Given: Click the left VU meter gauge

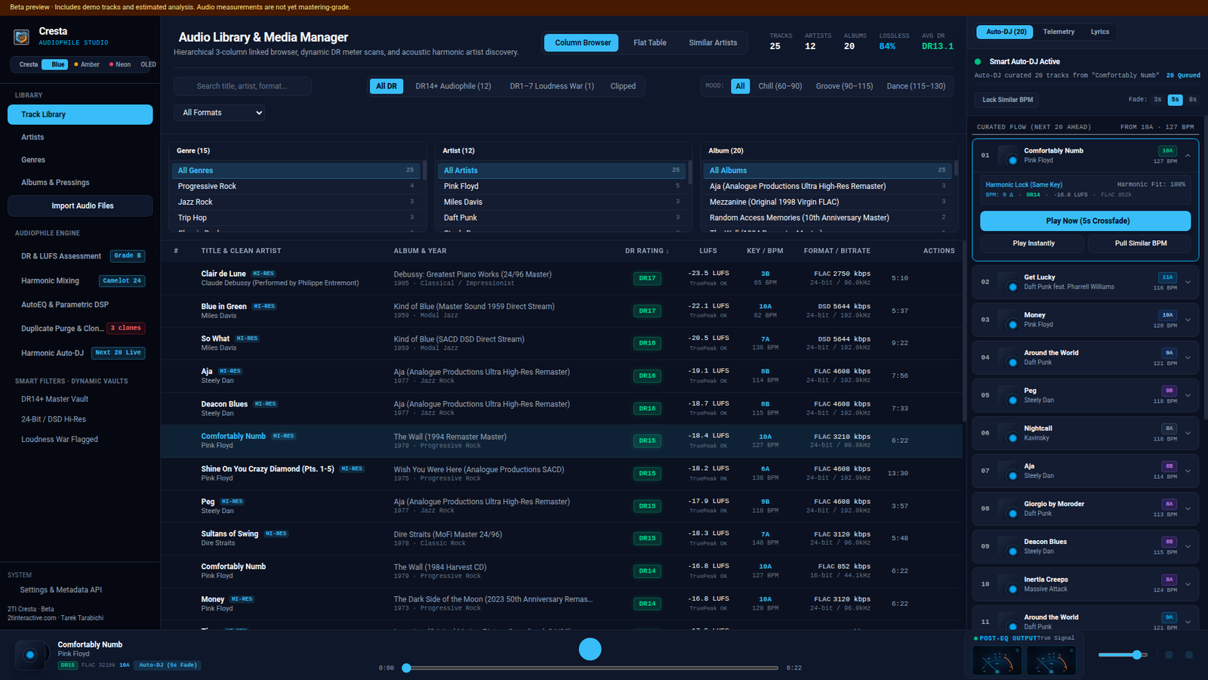Looking at the screenshot, I should [997, 661].
